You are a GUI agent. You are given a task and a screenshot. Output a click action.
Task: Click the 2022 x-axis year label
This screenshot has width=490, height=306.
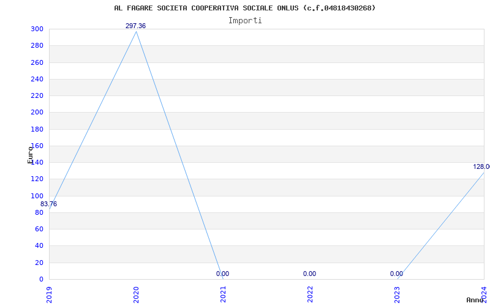point(310,295)
